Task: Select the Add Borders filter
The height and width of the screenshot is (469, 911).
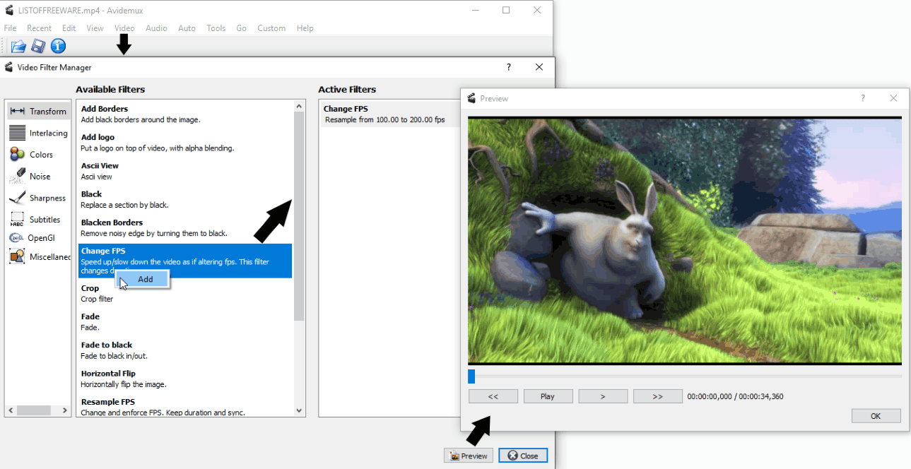Action: point(184,114)
